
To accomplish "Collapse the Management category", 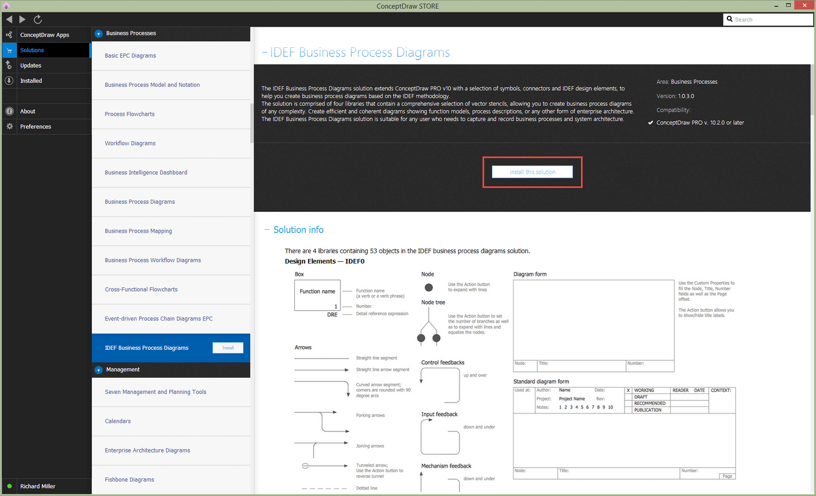I will 98,370.
